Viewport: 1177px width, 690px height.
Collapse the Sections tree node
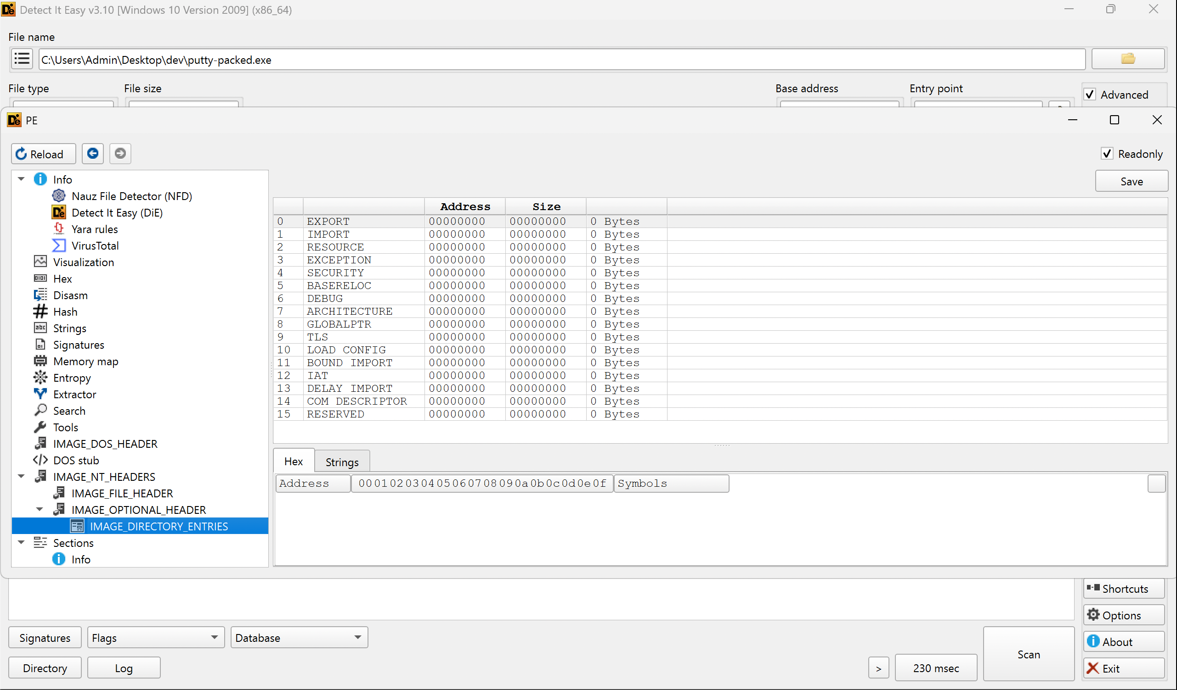tap(21, 543)
